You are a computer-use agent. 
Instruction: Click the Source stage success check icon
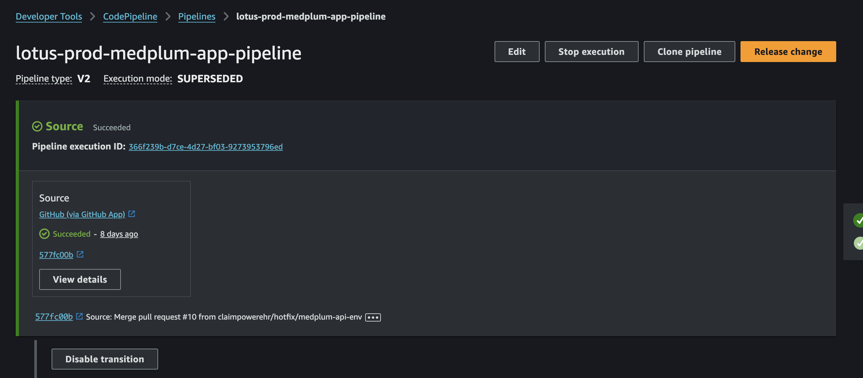tap(37, 126)
